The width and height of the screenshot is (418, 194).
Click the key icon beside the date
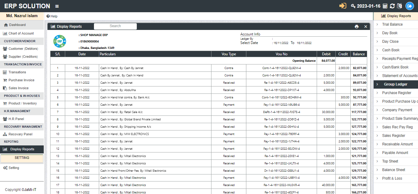tap(353, 6)
